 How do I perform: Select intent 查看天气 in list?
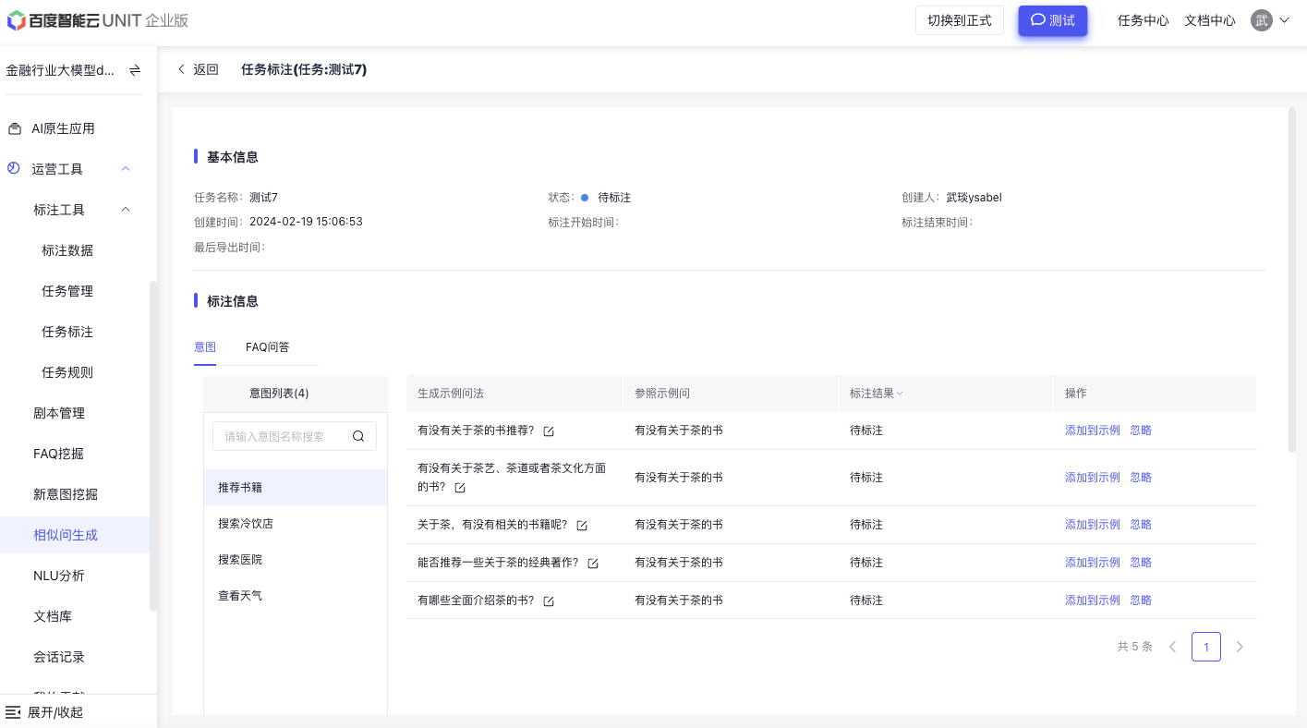tap(296, 595)
